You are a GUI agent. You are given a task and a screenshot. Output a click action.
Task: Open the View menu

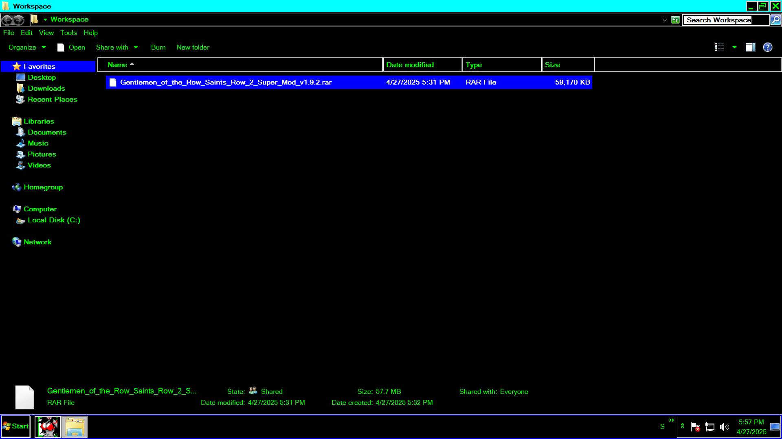(46, 33)
